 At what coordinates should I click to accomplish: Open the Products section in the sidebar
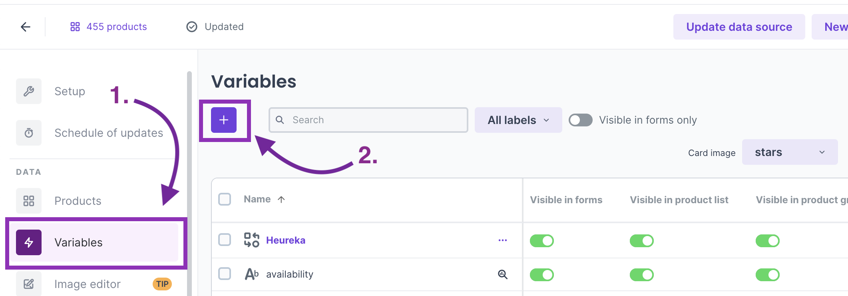[78, 201]
